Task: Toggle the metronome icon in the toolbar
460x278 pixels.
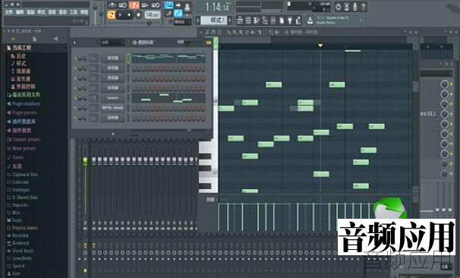Action: [x=112, y=5]
